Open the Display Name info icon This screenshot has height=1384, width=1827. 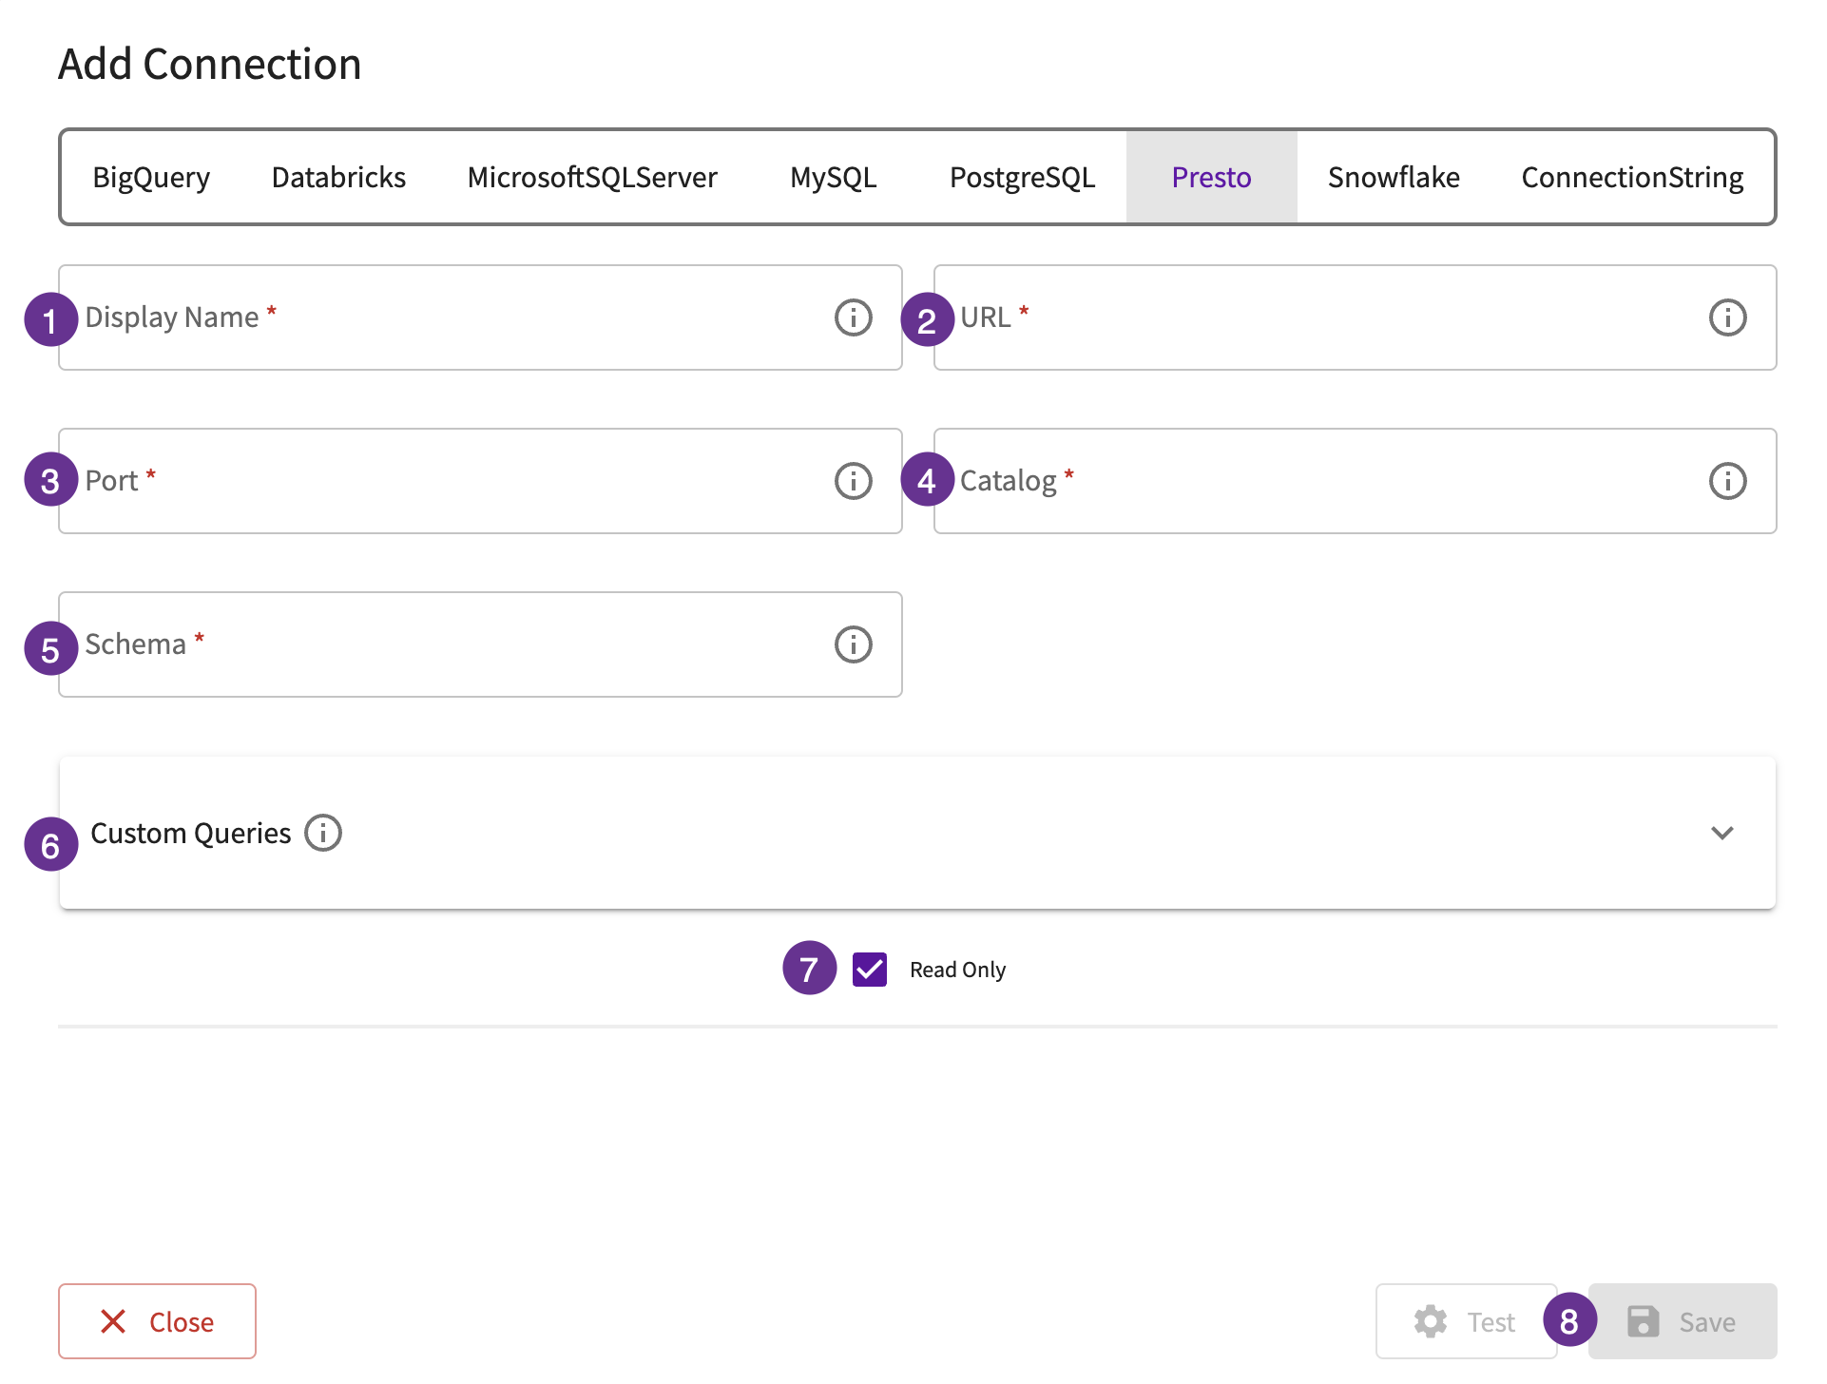click(853, 317)
